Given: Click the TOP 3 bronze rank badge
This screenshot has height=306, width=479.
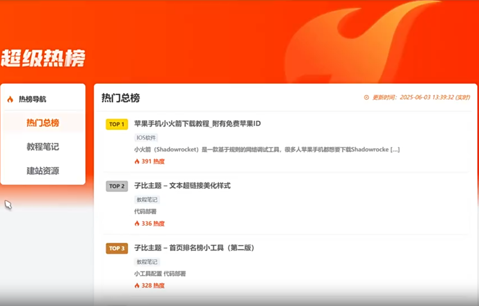Looking at the screenshot, I should point(117,249).
